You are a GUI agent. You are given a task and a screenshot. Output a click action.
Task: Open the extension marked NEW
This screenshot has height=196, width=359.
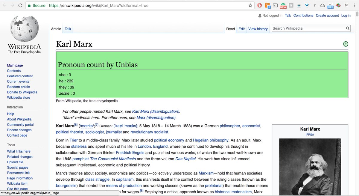click(283, 5)
